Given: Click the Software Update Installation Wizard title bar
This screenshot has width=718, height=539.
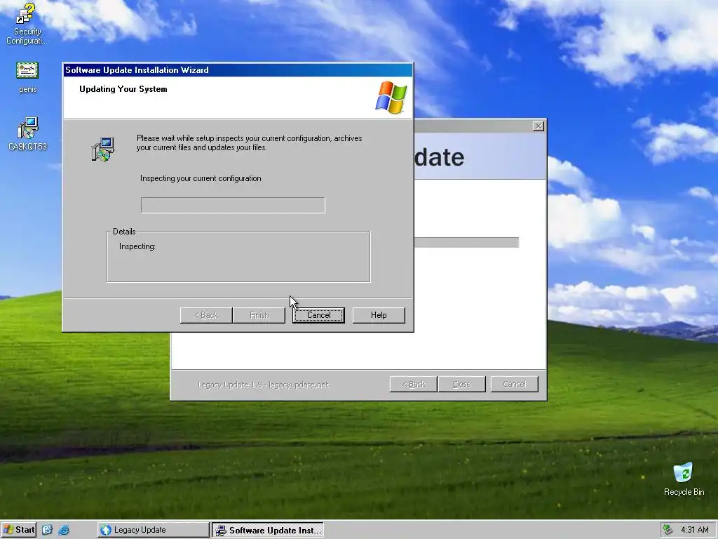Looking at the screenshot, I should tap(238, 70).
